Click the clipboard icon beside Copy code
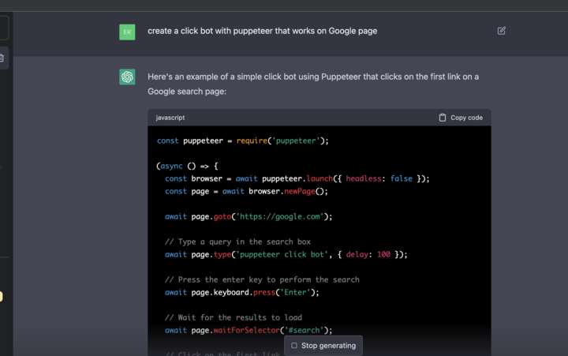 [443, 118]
